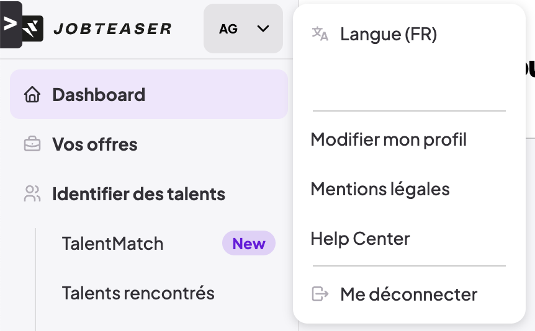Screen dimensions: 535x331
Task: Go to the Dashboard page
Action: click(99, 95)
